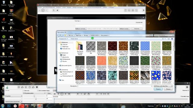This screenshot has height=108, width=193.
Task: Click the circled plus icon in the tool window
Action: click(x=19, y=87)
